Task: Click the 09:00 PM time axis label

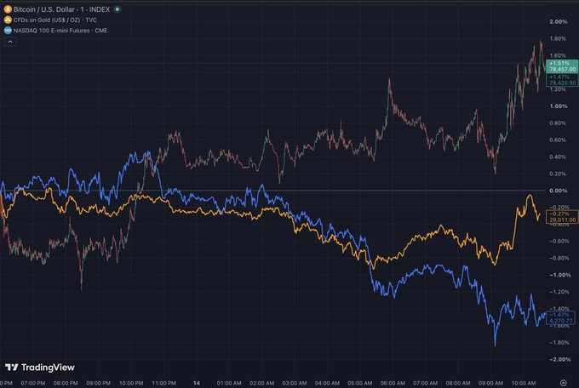Action: pyautogui.click(x=98, y=383)
